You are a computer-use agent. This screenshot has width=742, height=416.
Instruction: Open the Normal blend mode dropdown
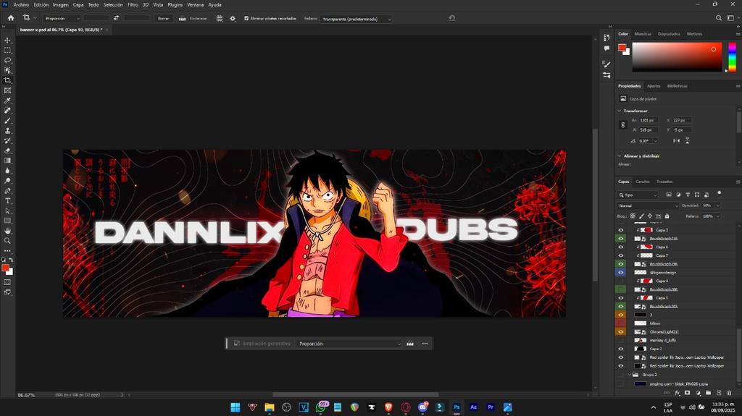[649, 205]
